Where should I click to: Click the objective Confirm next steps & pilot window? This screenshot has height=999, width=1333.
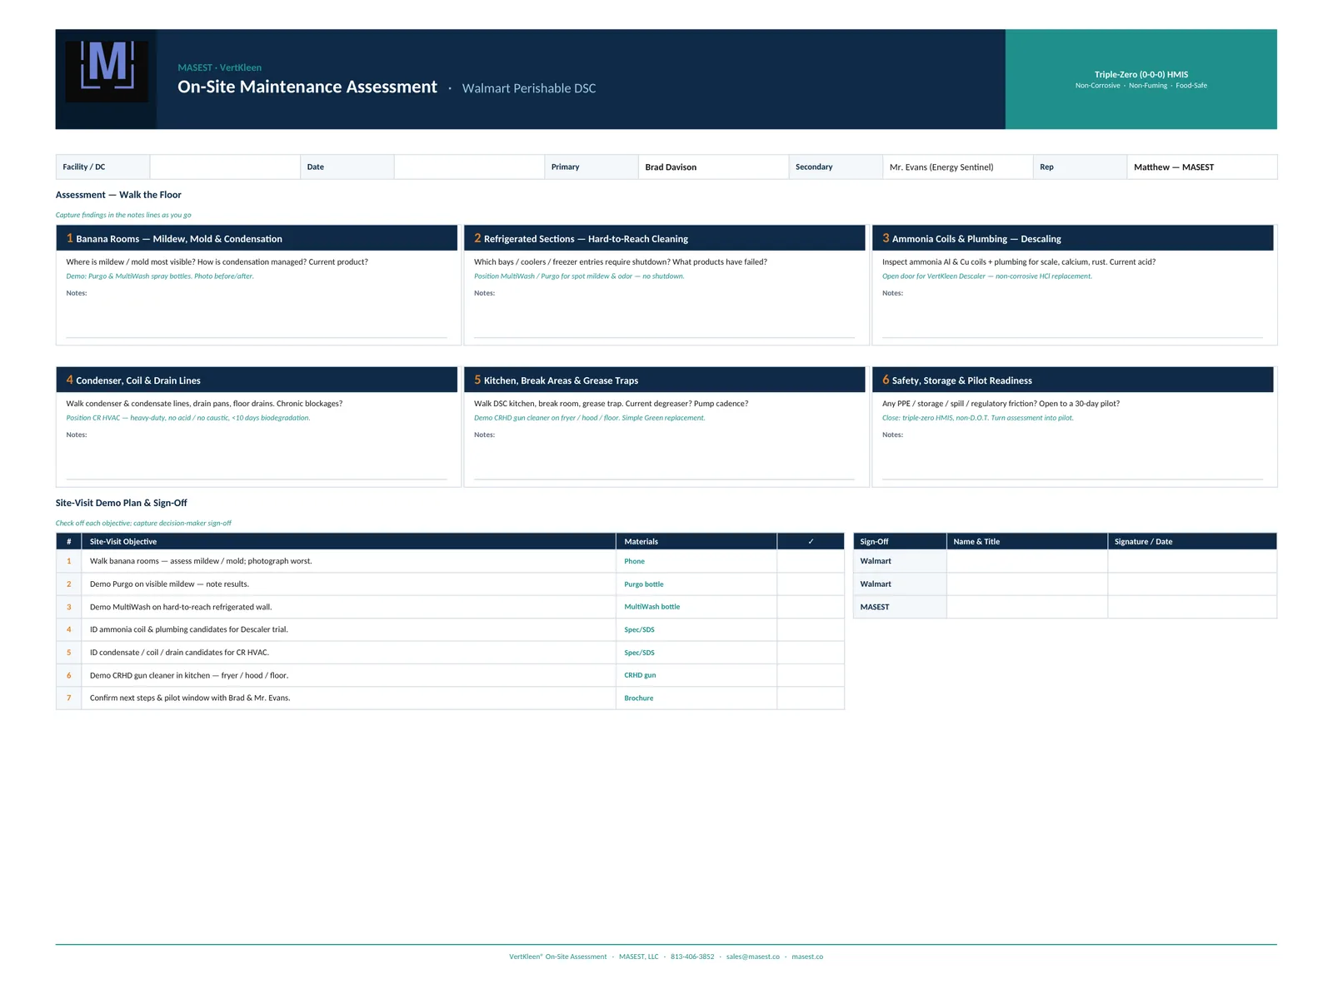pyautogui.click(x=190, y=698)
